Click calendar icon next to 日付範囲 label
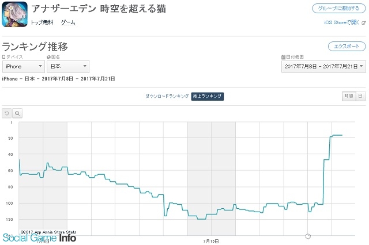The width and height of the screenshot is (369, 245). click(283, 57)
